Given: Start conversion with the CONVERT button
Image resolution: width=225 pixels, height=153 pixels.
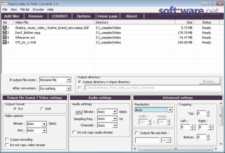Looking at the screenshot, I should point(60,16).
